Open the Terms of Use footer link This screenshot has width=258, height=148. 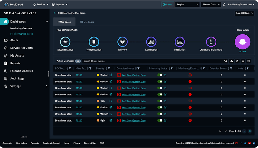click(90, 143)
